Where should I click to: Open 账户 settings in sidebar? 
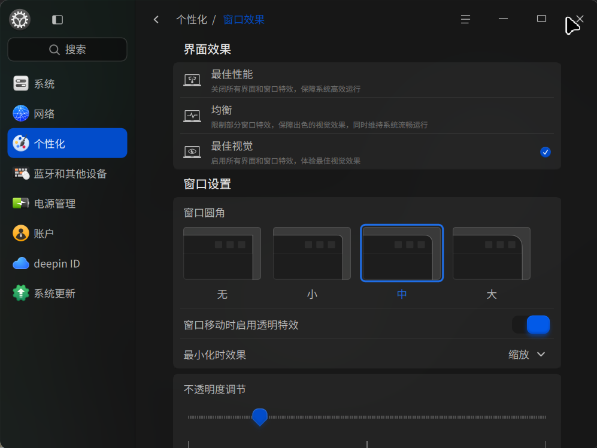click(x=68, y=233)
